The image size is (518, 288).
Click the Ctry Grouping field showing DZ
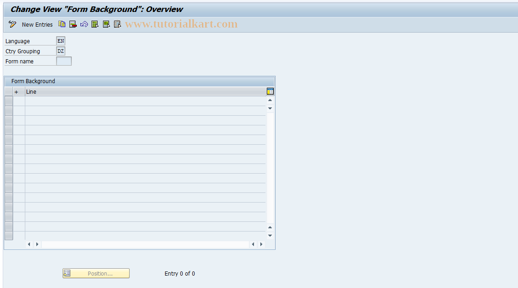pyautogui.click(x=61, y=51)
